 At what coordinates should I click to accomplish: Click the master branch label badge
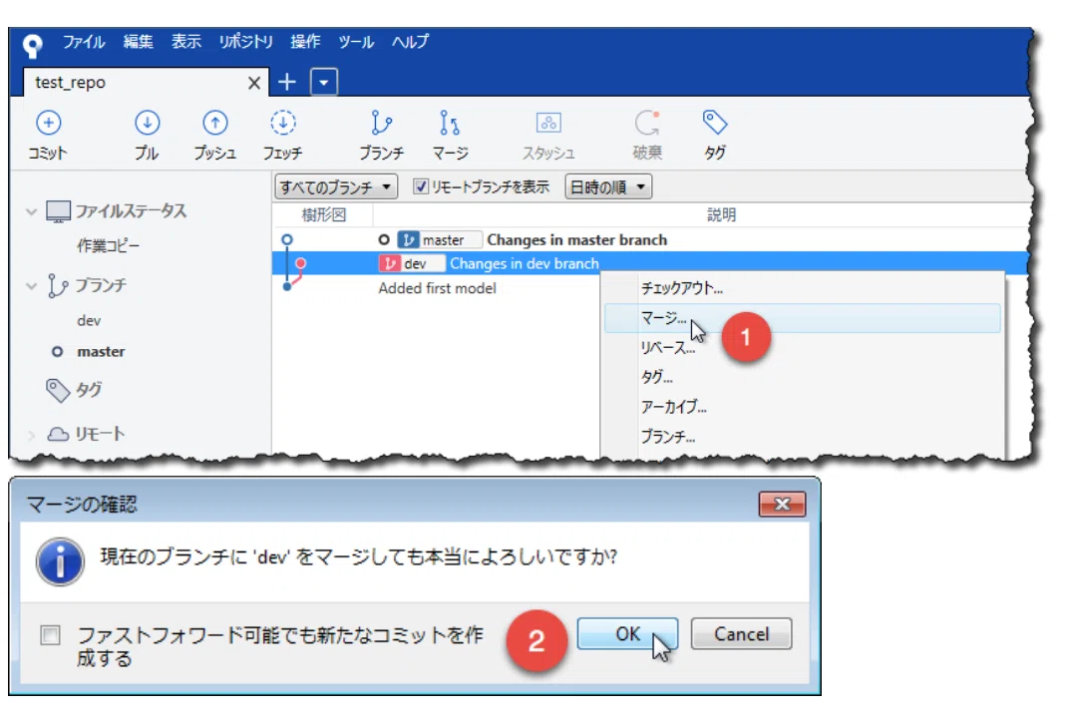point(440,239)
